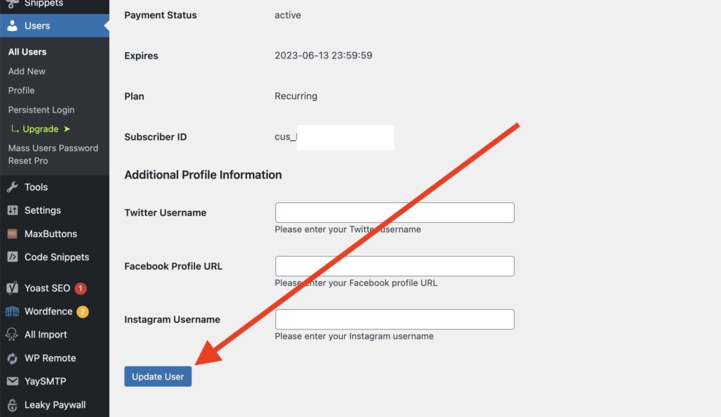
Task: Click the Users person icon in sidebar
Action: point(12,26)
